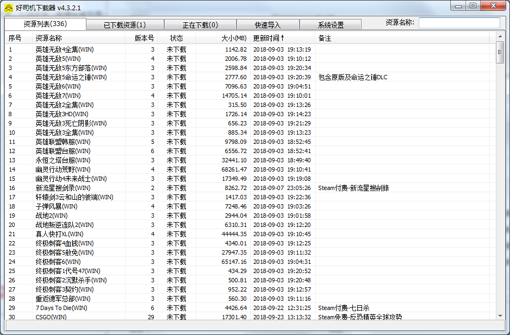Select row 英雄联盟台服(WIN)
Viewport: 510px width, 335px height.
[x=250, y=151]
